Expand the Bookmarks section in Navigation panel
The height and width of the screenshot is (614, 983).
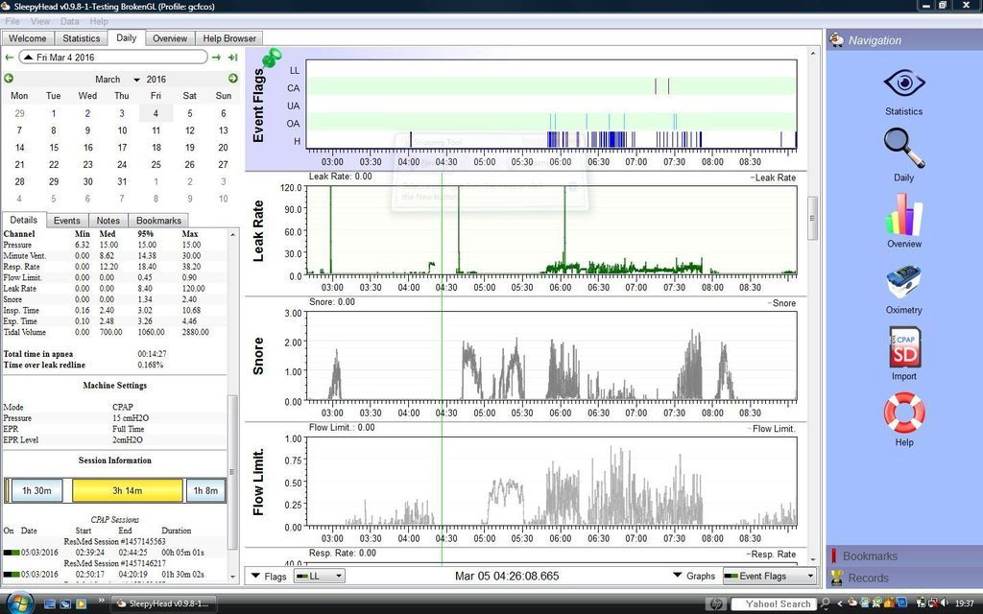point(904,555)
